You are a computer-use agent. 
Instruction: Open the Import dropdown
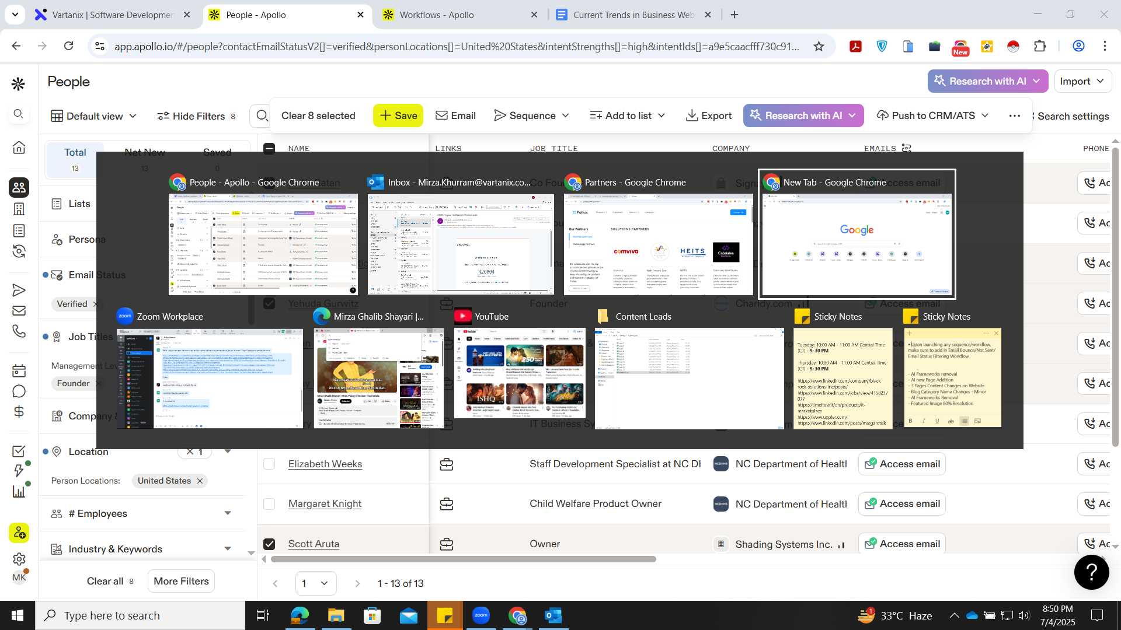1082,81
